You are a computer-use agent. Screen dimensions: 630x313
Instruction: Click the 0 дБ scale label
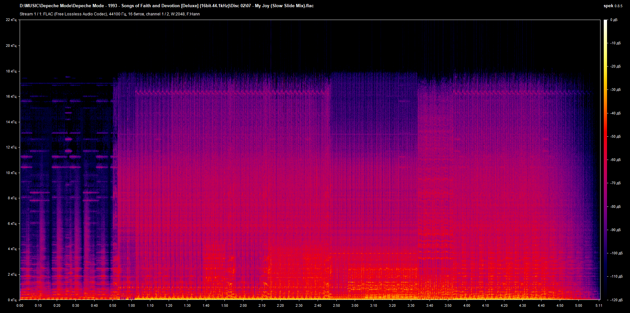(614, 20)
